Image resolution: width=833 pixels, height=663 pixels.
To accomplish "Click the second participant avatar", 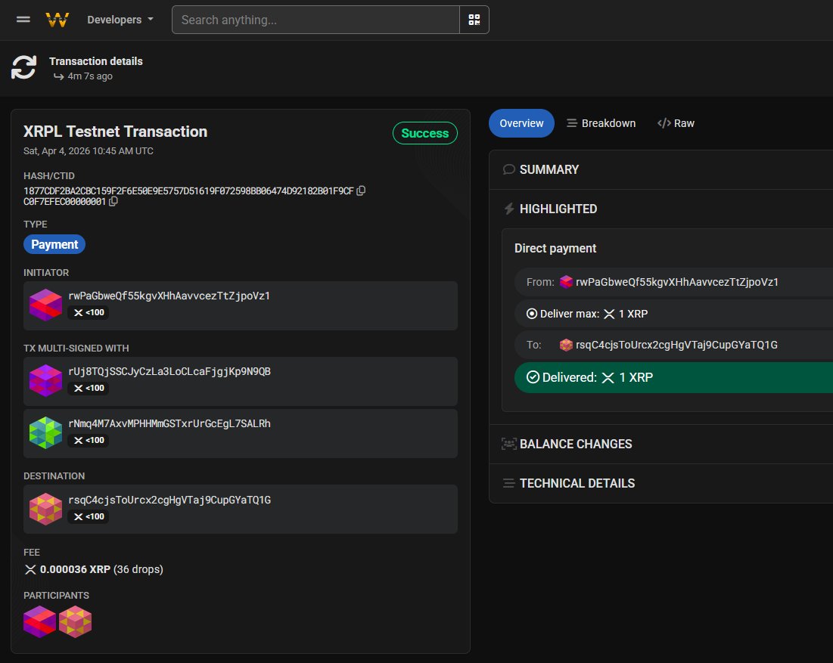I will pyautogui.click(x=75, y=621).
